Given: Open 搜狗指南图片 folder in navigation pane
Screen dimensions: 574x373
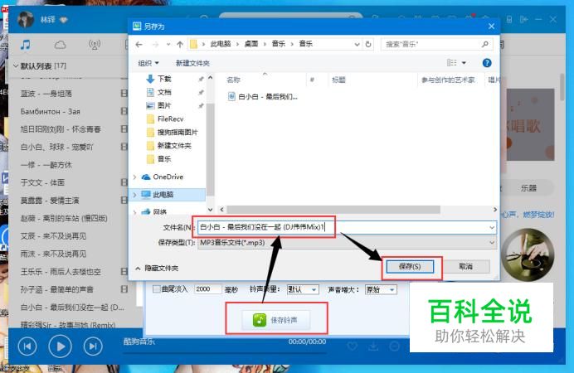Looking at the screenshot, I should pos(178,132).
